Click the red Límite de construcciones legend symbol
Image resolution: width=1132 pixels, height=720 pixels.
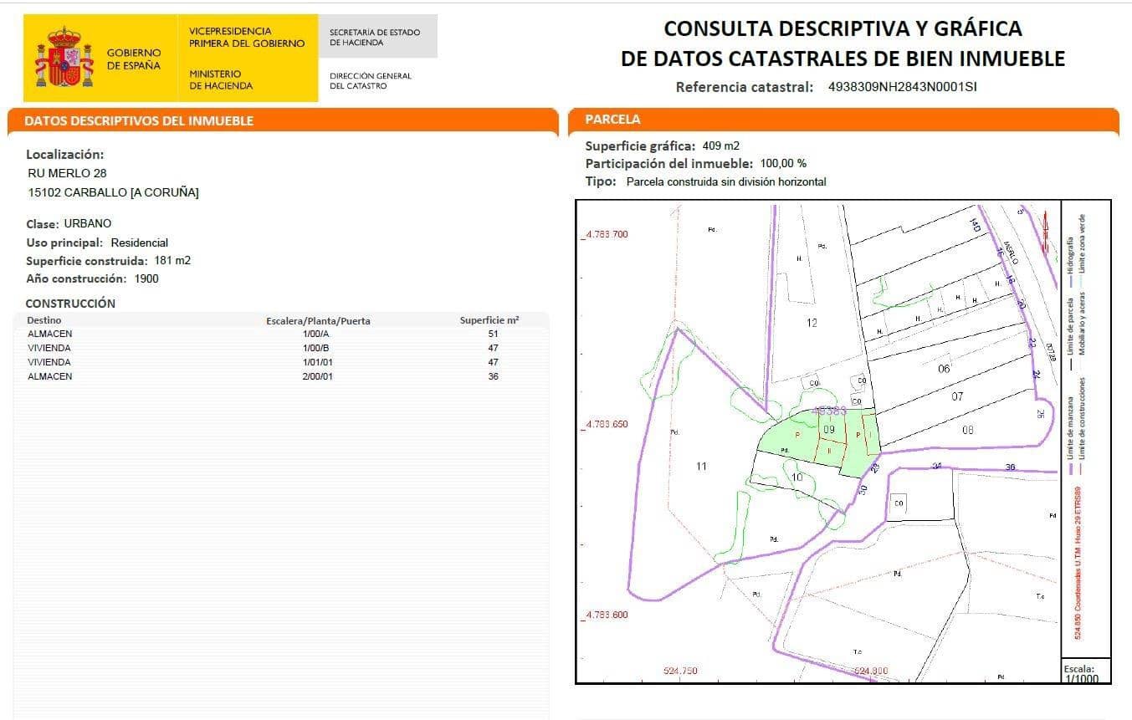tap(1082, 468)
